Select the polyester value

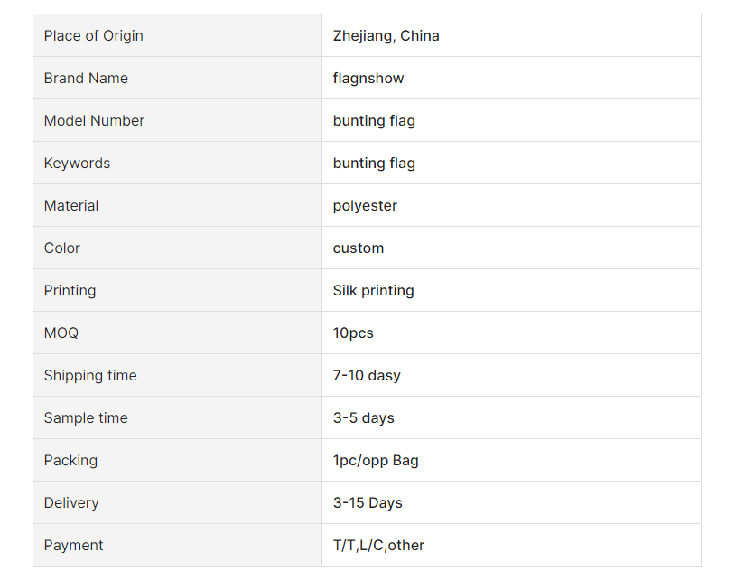coord(365,206)
